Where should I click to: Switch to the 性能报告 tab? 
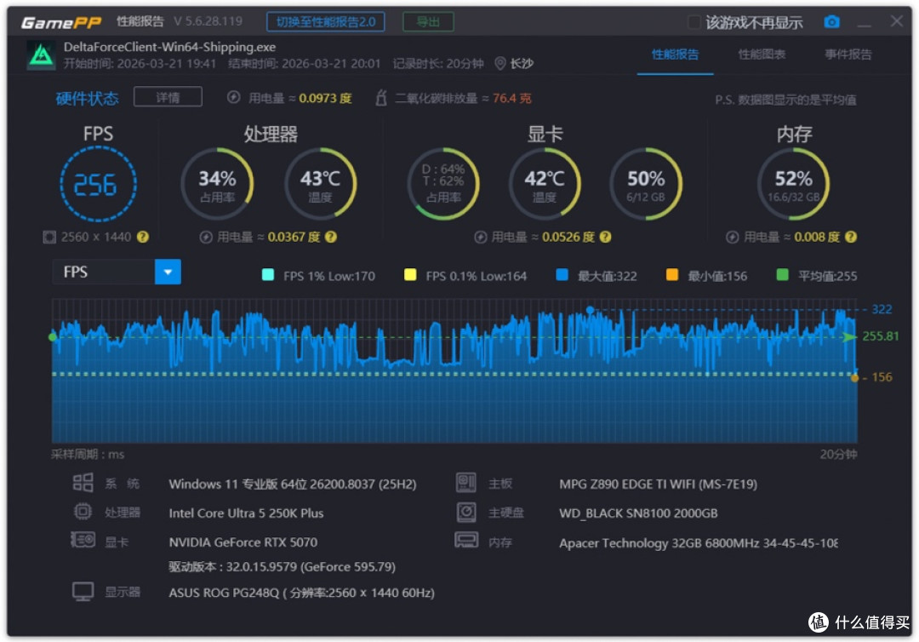pos(675,54)
